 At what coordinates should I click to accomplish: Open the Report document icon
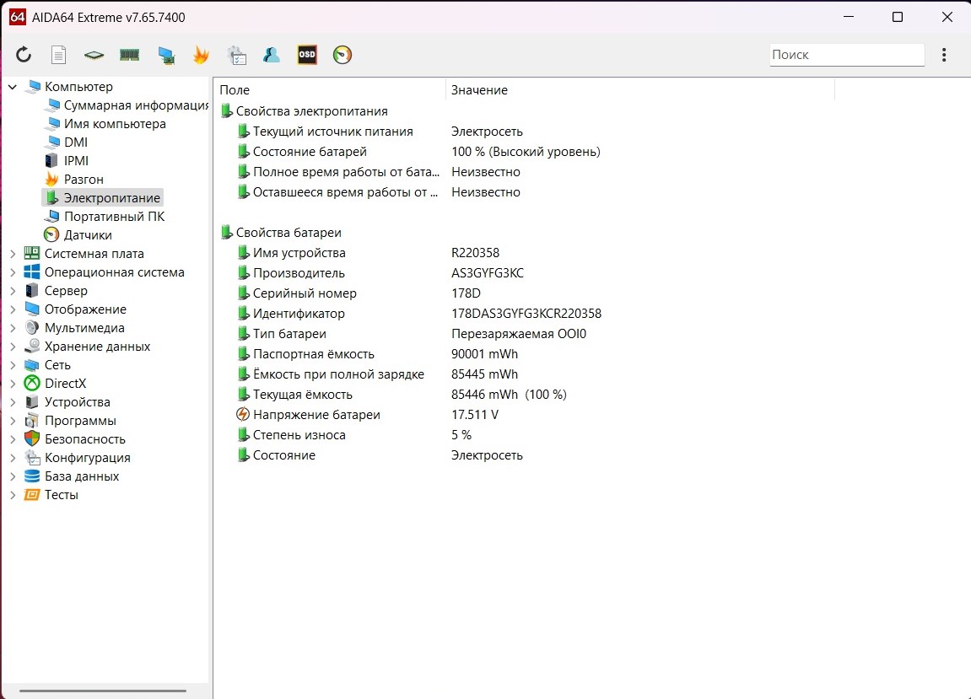click(x=59, y=55)
